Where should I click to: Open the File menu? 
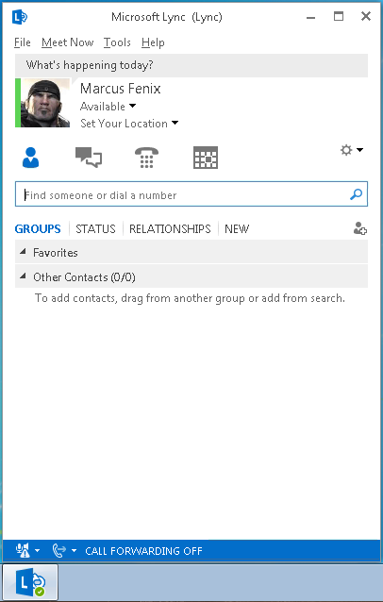[x=23, y=42]
